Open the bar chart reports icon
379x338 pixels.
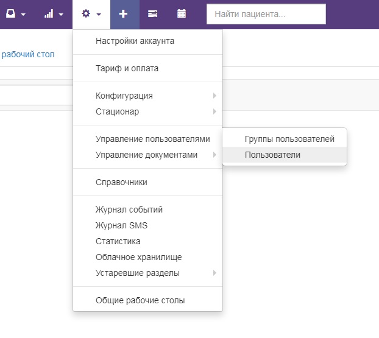point(49,14)
